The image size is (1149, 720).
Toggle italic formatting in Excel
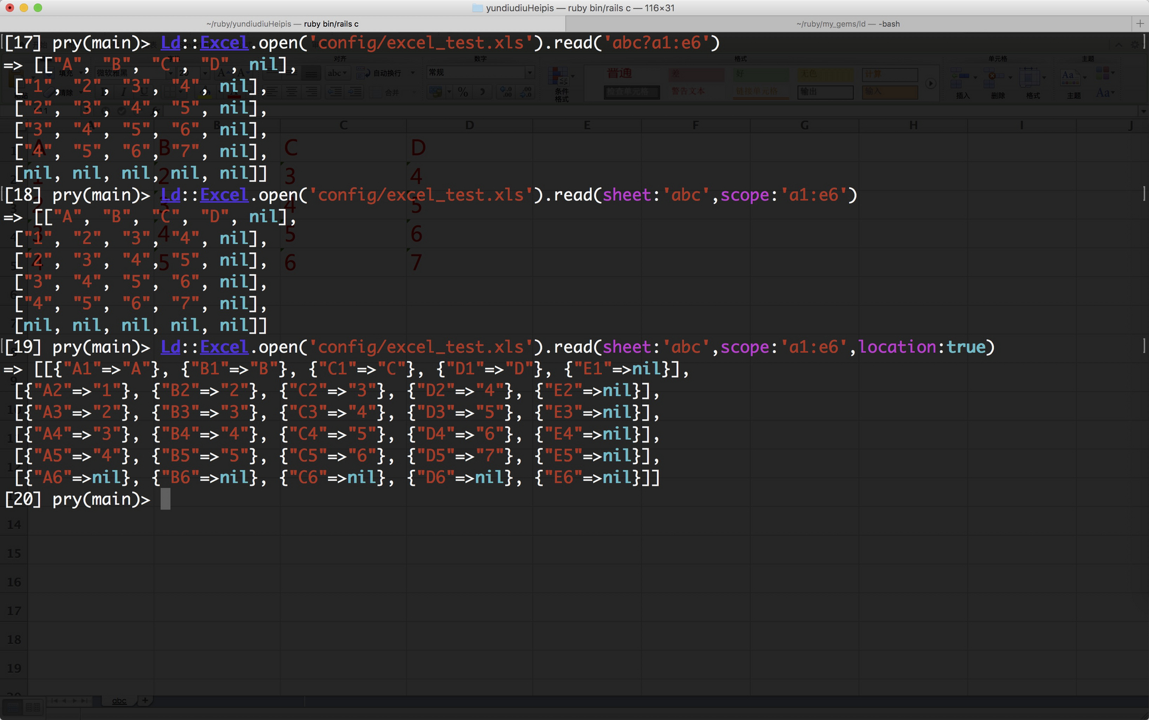click(124, 92)
